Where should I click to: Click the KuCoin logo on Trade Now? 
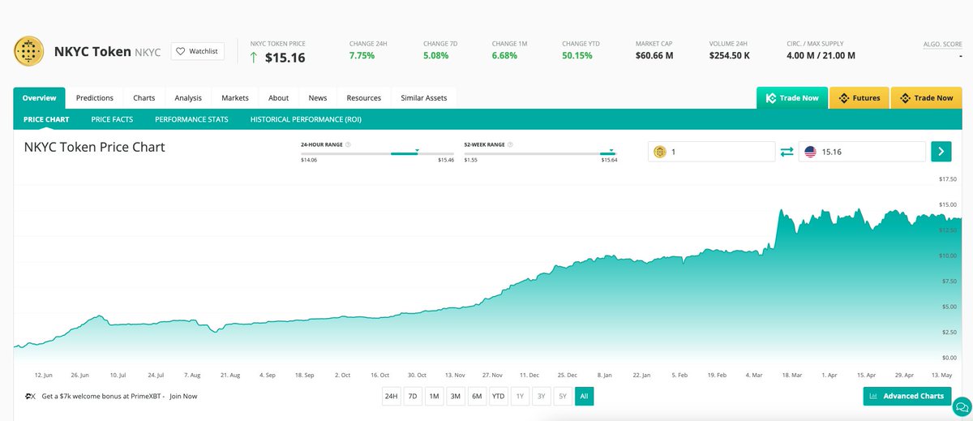pos(770,98)
